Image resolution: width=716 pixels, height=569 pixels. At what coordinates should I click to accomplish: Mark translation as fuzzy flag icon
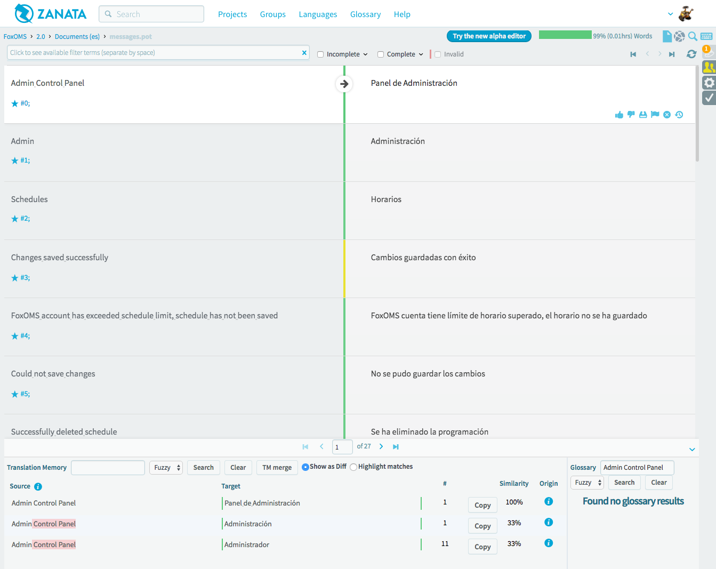point(655,114)
